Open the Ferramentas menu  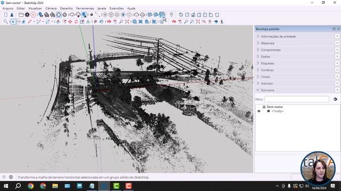click(85, 8)
